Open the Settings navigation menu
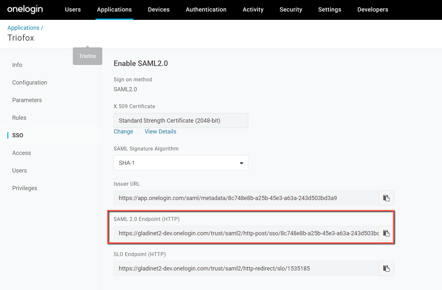 pyautogui.click(x=330, y=10)
